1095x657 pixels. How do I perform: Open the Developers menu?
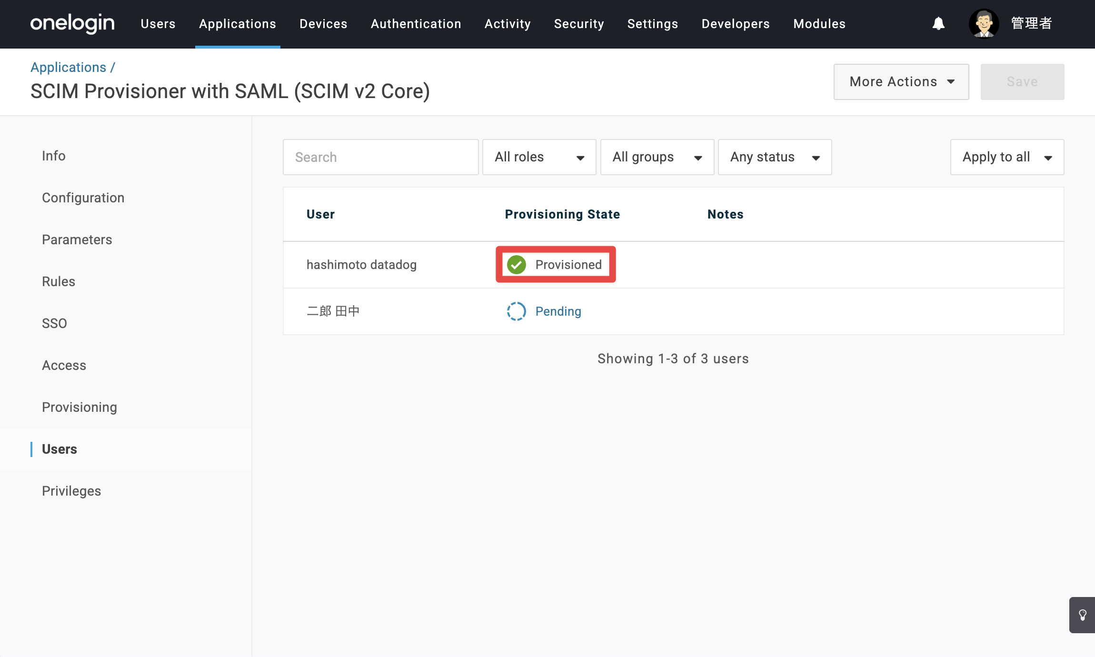point(736,24)
